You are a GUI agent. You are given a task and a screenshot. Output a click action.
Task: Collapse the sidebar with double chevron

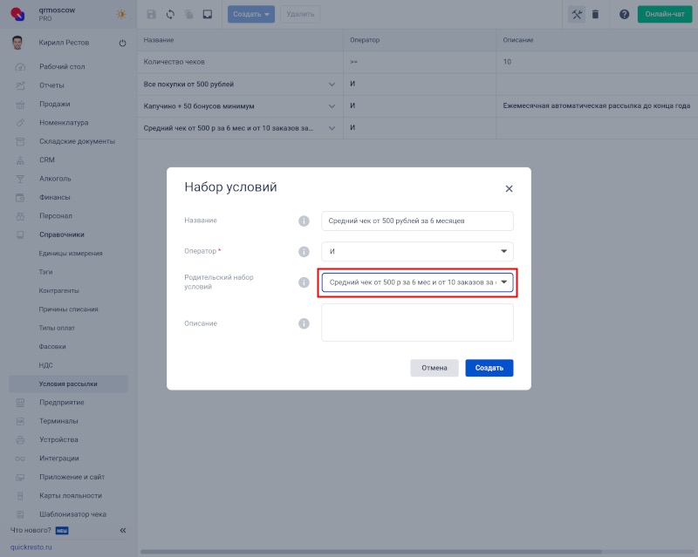pos(123,530)
